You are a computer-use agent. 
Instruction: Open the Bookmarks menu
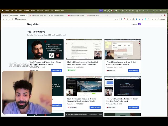(40, 10)
